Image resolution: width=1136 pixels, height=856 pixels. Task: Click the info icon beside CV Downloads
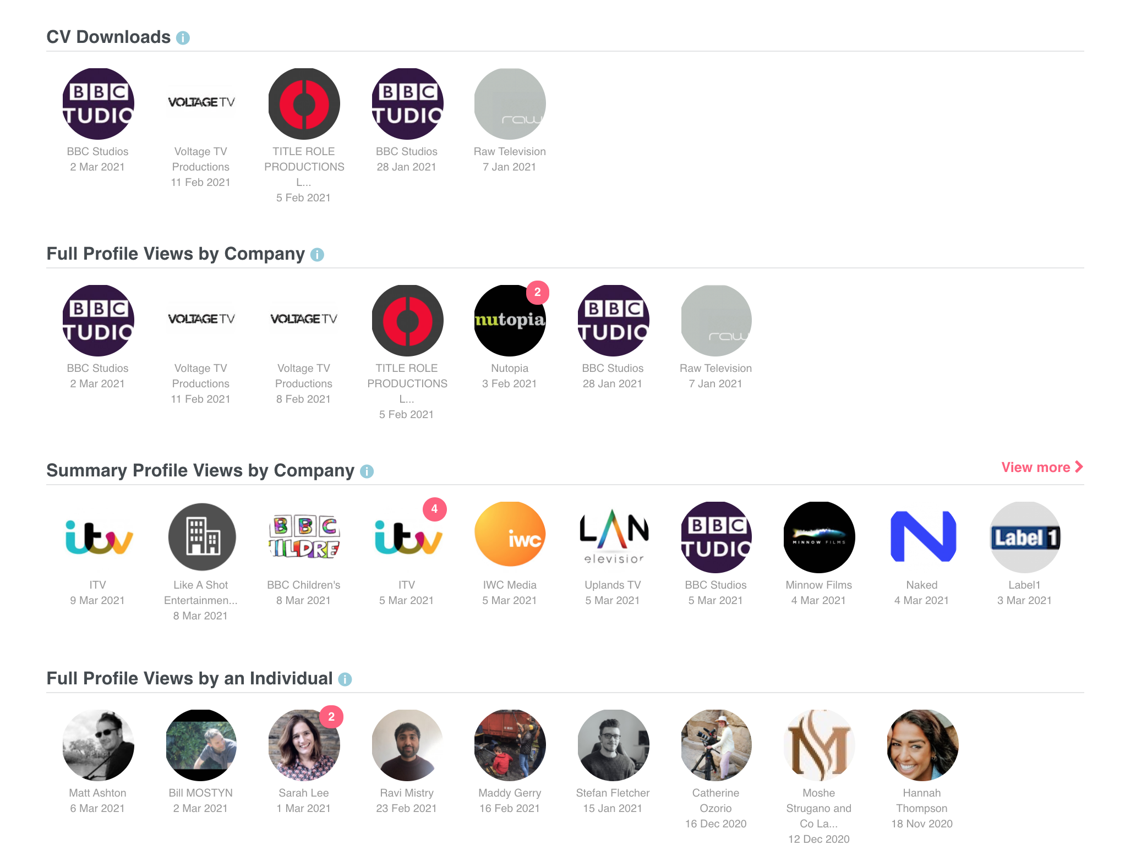pyautogui.click(x=183, y=38)
